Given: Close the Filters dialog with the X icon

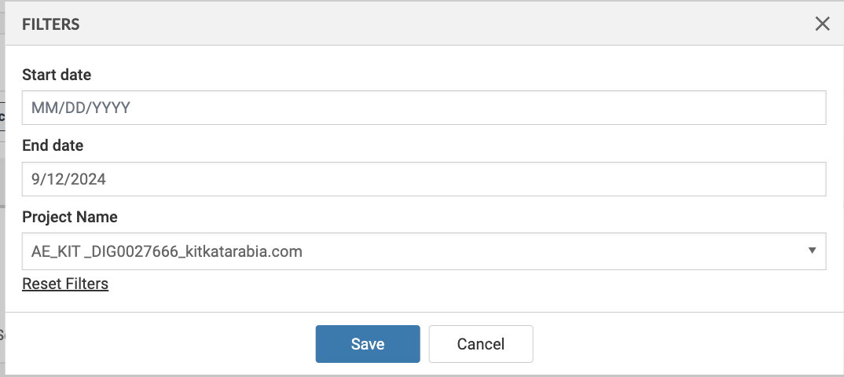Looking at the screenshot, I should click(822, 24).
